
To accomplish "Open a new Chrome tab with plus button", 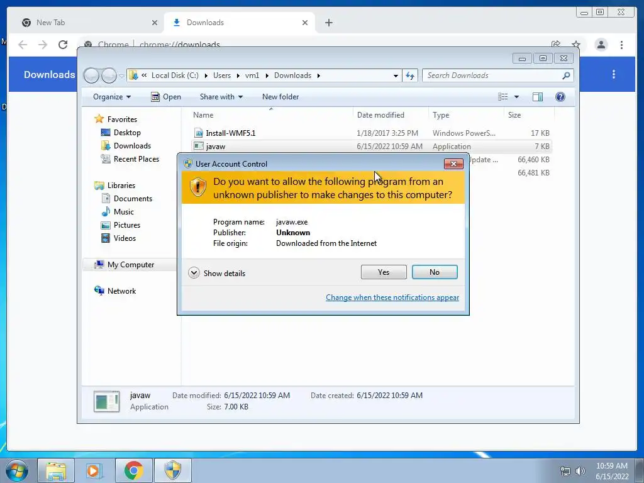I will [328, 23].
